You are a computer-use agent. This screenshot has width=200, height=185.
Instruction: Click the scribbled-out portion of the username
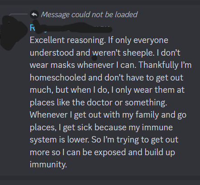pos(72,28)
